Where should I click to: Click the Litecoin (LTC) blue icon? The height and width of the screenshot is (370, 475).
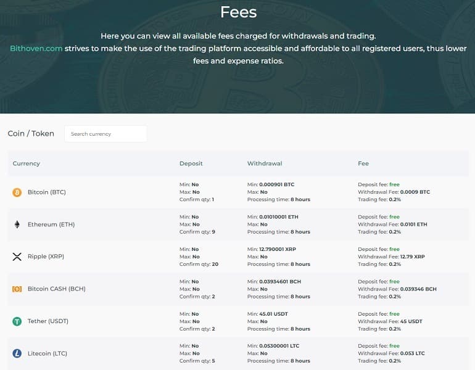tap(17, 353)
